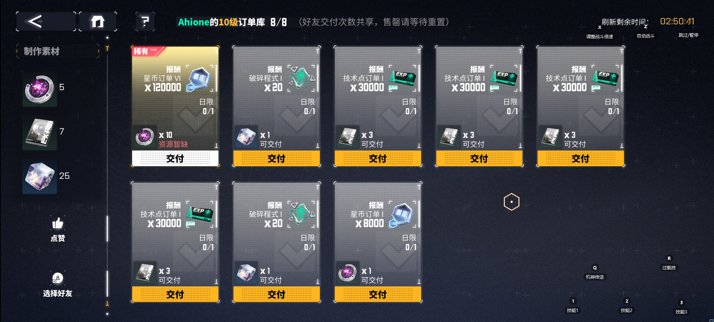Click the hard drive material icon
Screen dimensions: 714x322
tap(40, 133)
